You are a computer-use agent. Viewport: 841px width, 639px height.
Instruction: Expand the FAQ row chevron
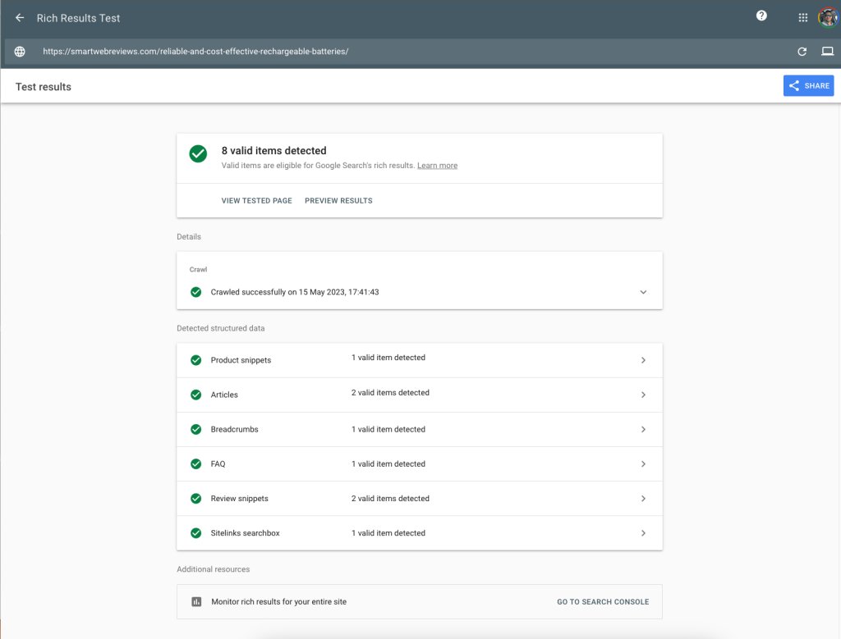(643, 464)
